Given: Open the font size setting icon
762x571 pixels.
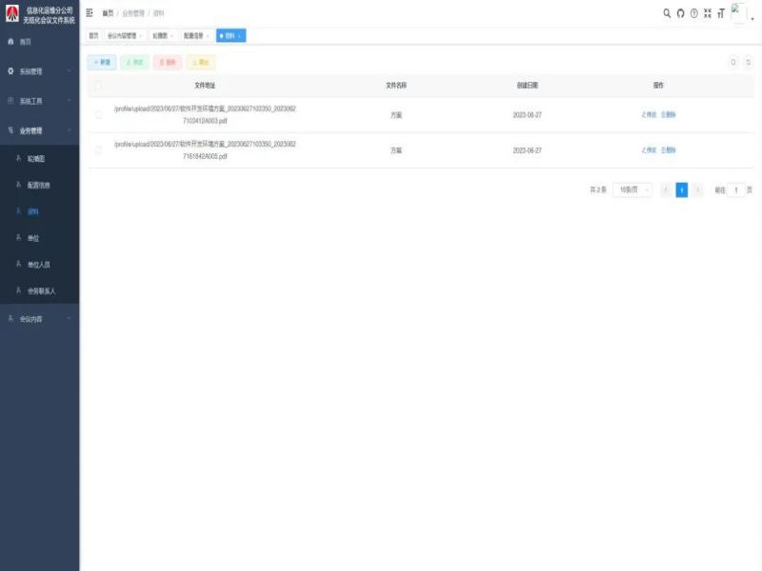Looking at the screenshot, I should click(720, 13).
